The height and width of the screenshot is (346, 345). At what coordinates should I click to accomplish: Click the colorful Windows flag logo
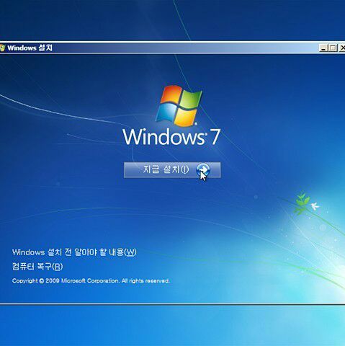point(179,106)
